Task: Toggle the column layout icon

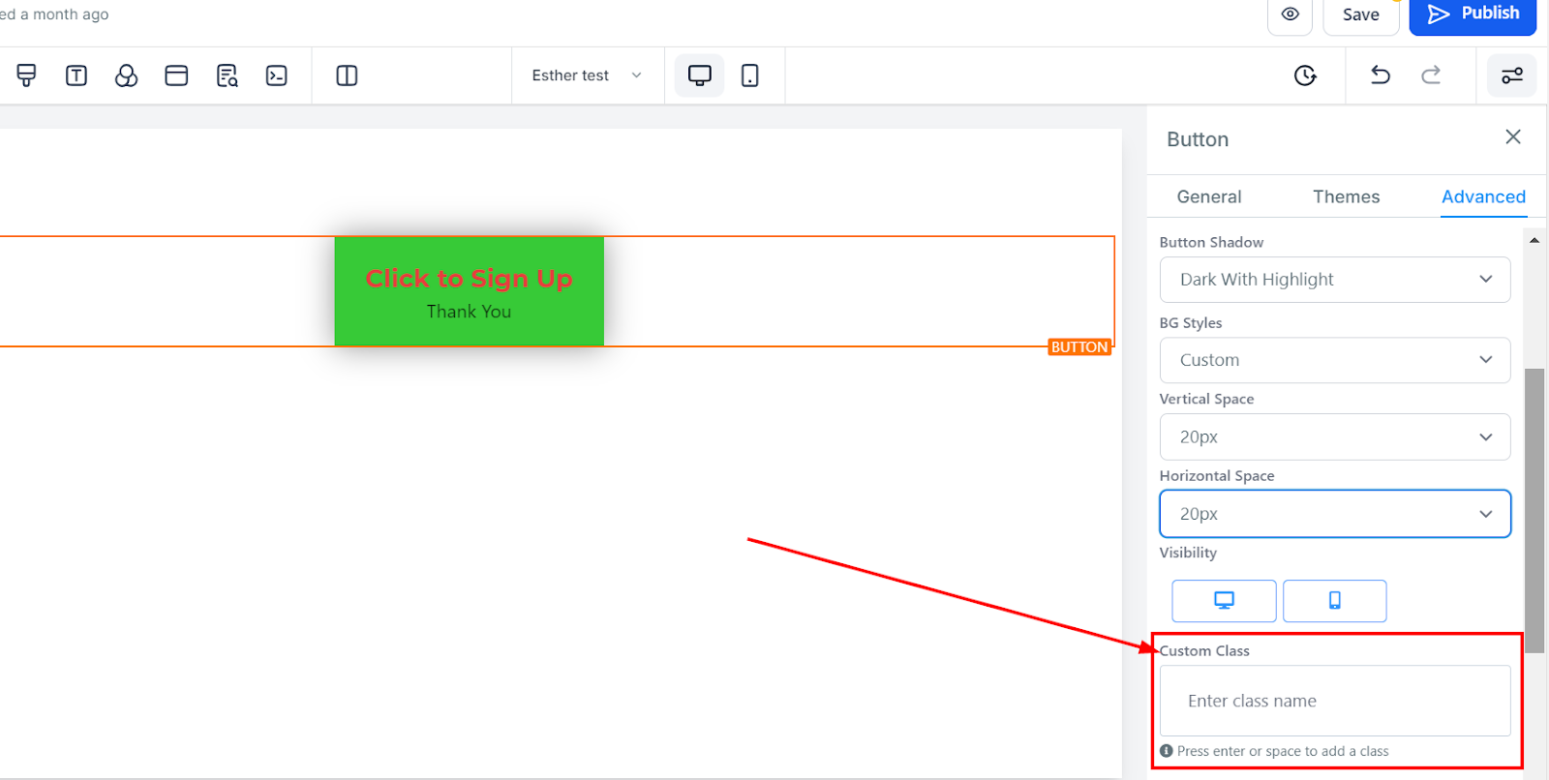Action: pyautogui.click(x=347, y=75)
